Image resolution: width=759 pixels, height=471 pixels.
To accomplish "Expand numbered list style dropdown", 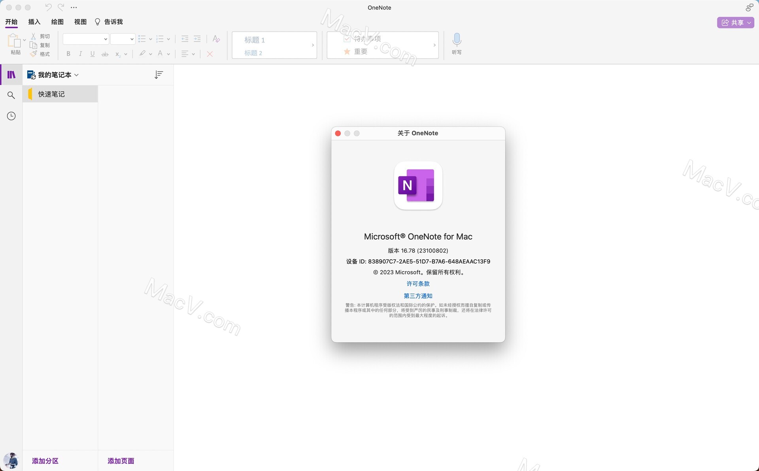I will coord(168,39).
